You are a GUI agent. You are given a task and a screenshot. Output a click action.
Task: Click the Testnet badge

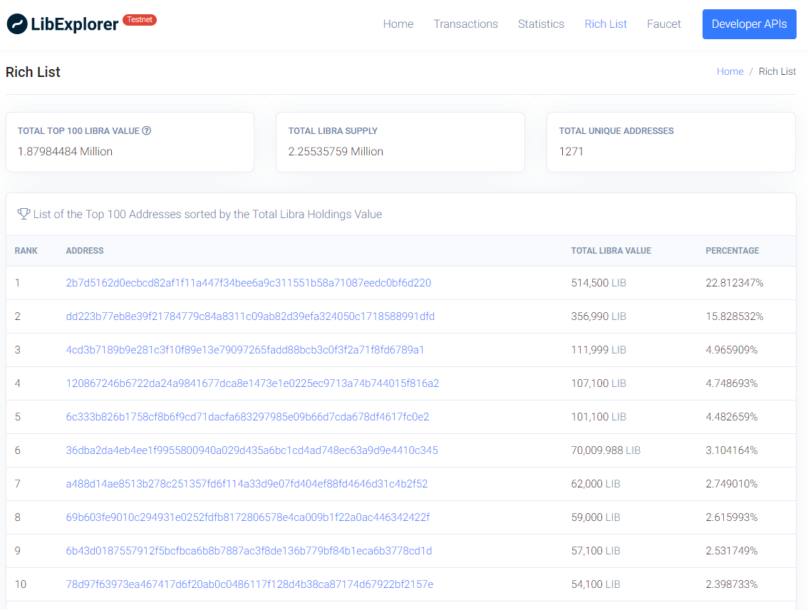140,20
